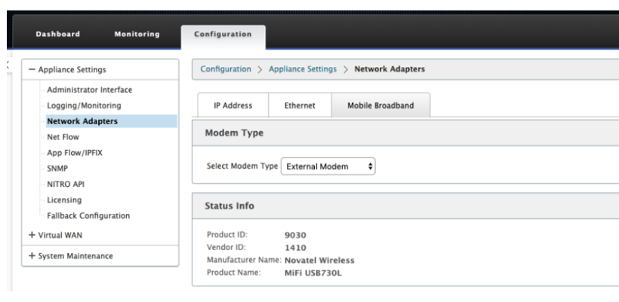Expand the System Maintenance section
619x302 pixels.
click(x=32, y=256)
